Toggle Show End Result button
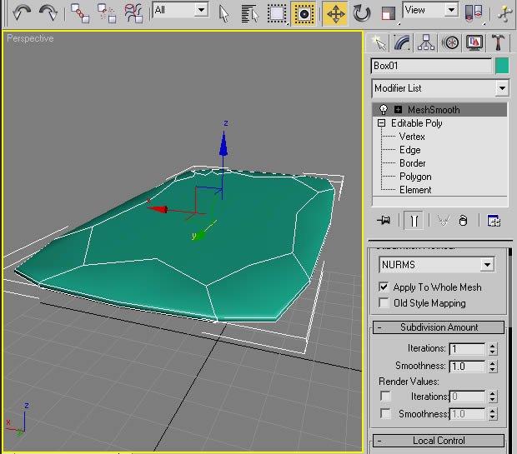Image resolution: width=517 pixels, height=454 pixels. point(414,220)
